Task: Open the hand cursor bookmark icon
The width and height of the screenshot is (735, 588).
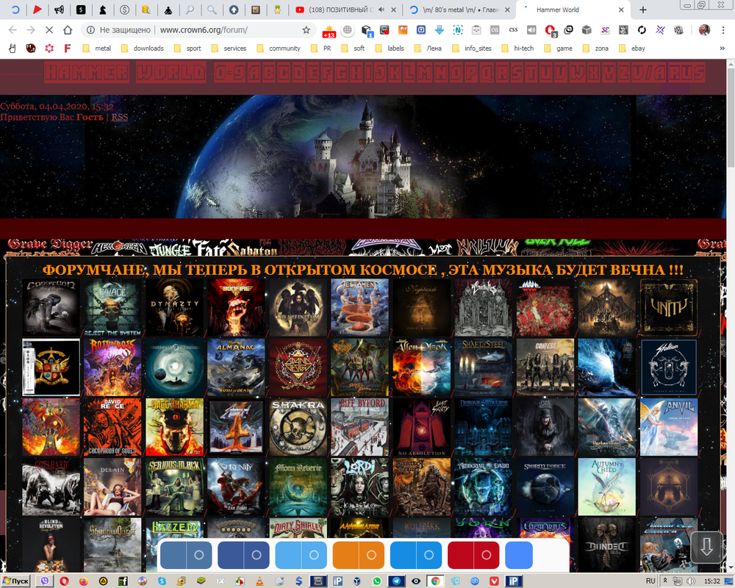Action: [x=12, y=49]
